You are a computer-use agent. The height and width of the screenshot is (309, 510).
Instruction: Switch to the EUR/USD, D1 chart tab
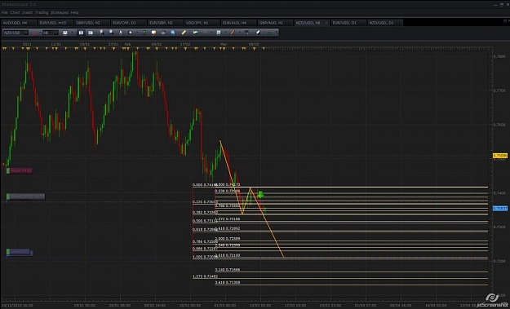pyautogui.click(x=348, y=23)
